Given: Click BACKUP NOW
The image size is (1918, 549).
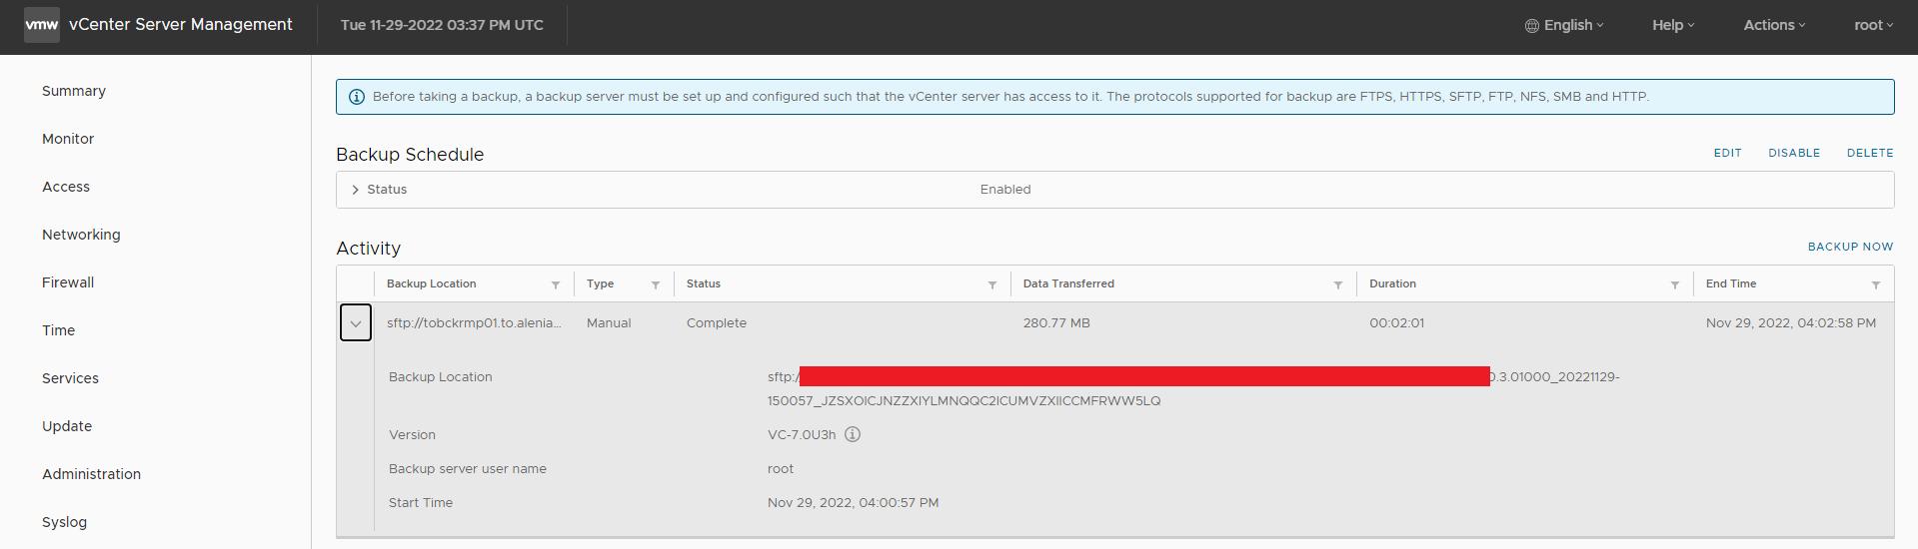Looking at the screenshot, I should [1850, 247].
